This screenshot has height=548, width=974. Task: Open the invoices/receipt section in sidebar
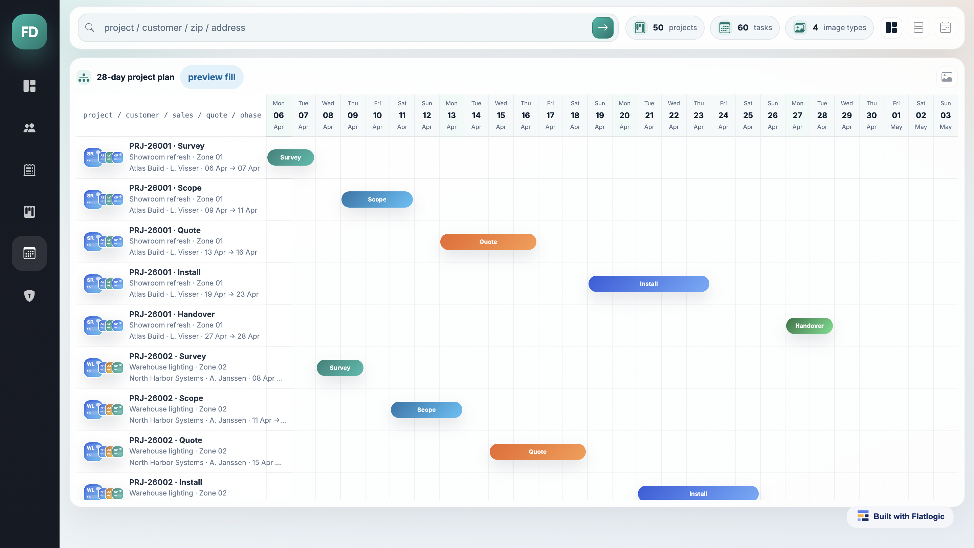(x=29, y=170)
